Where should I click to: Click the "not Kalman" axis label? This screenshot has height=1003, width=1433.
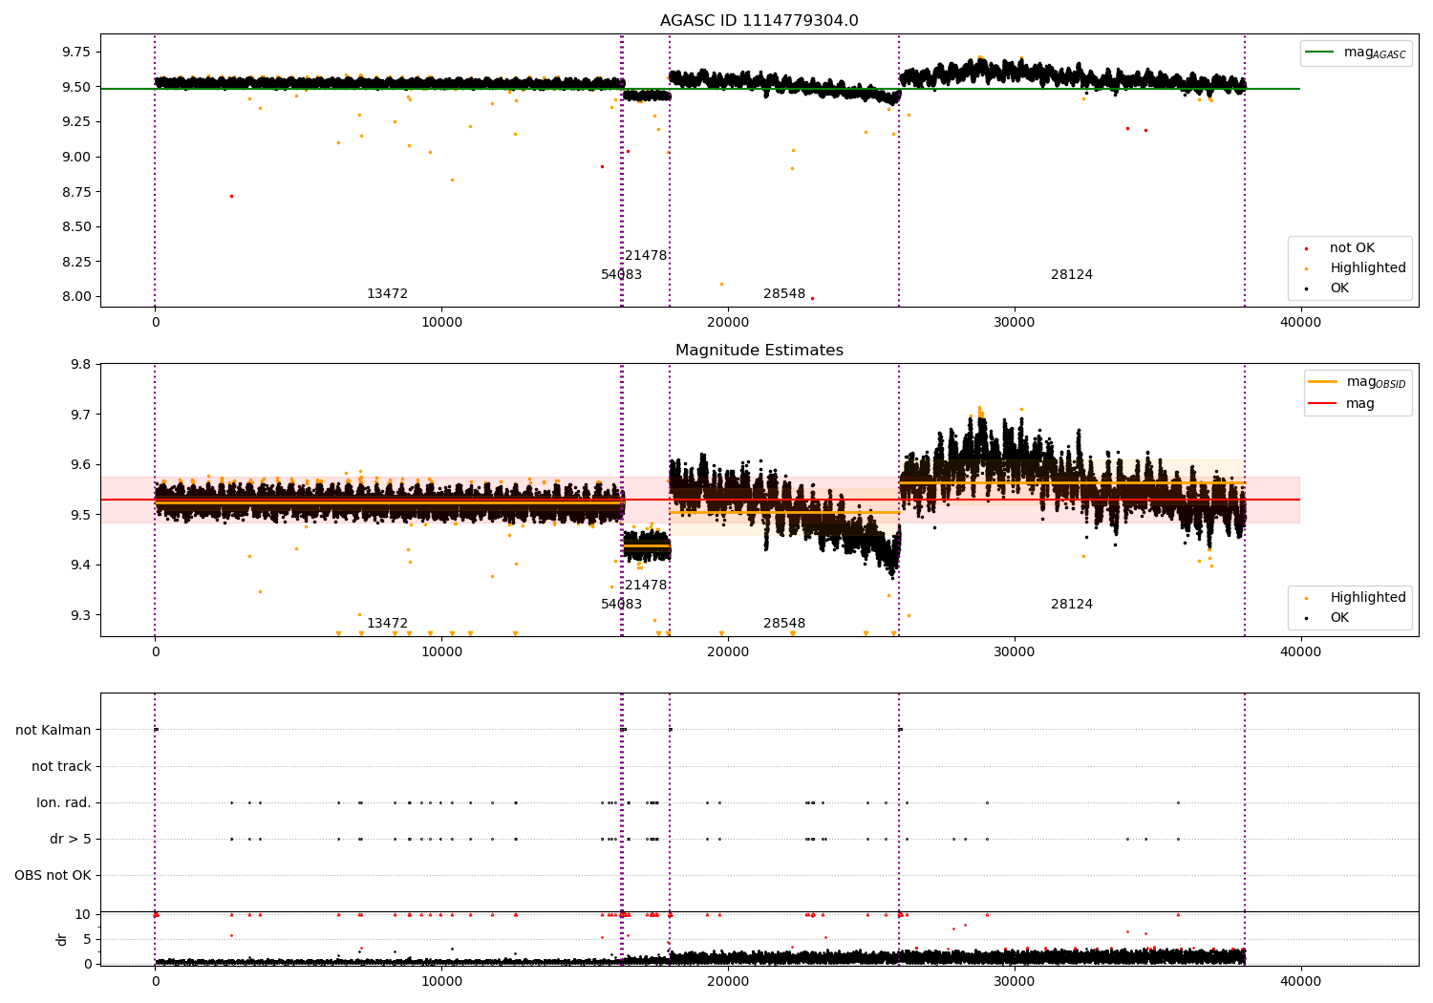tap(53, 730)
